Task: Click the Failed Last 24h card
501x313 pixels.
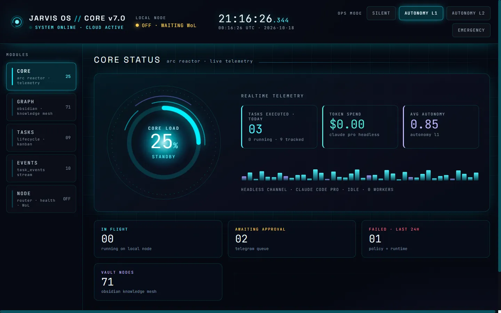Action: click(x=426, y=239)
